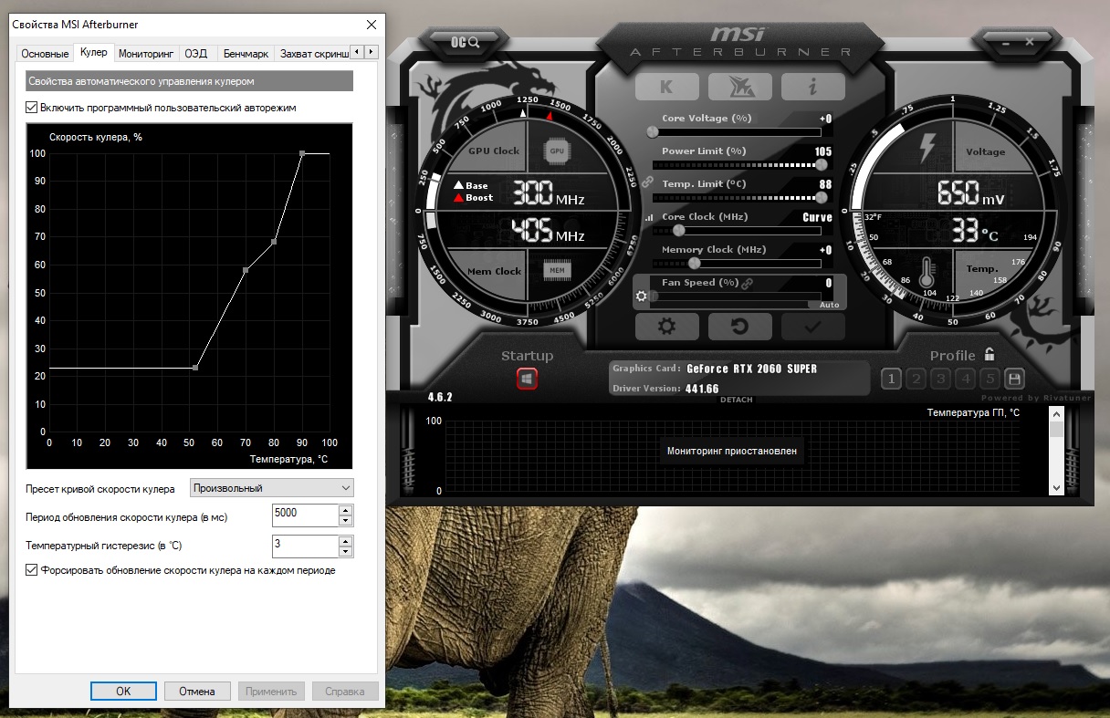Click the fan speed user-defined gear icon
The image size is (1110, 718).
coord(641,297)
